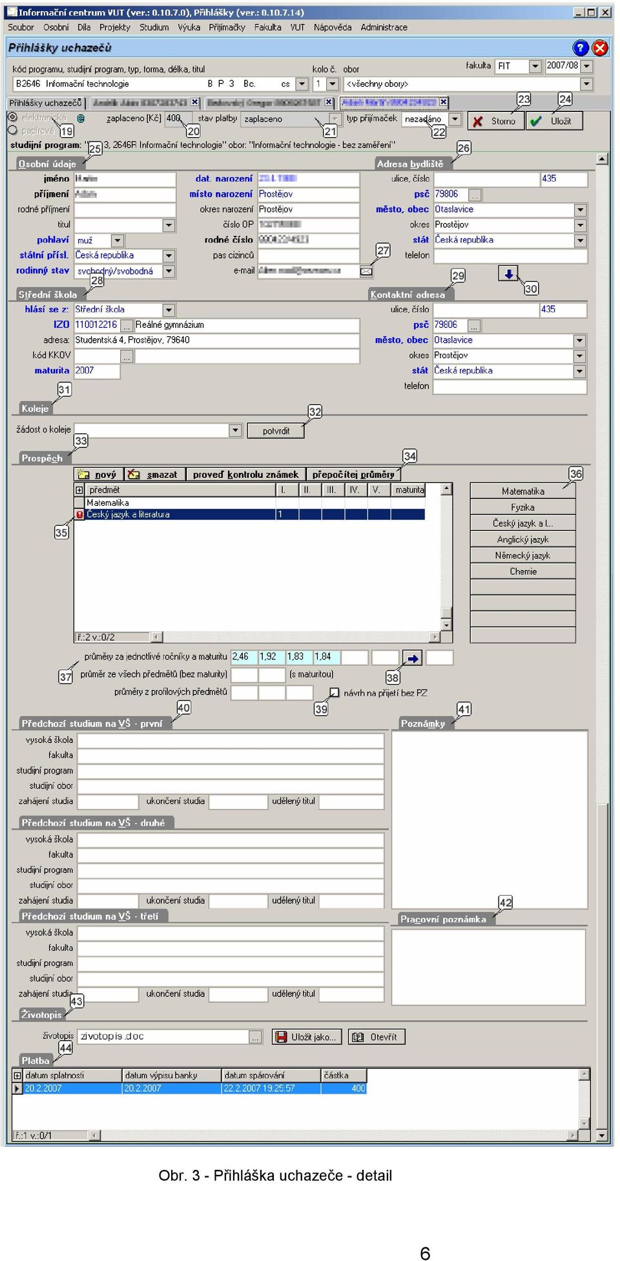Open the Nápověda menu

333,27
